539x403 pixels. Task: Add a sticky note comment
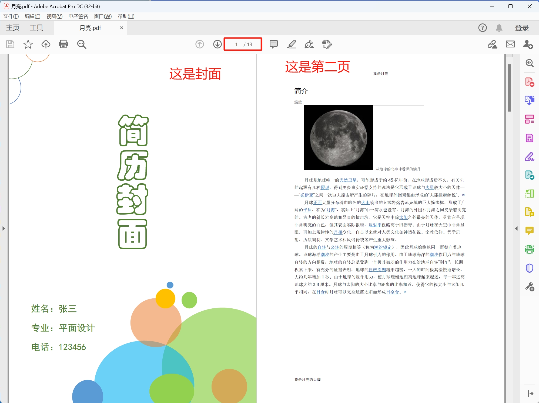pyautogui.click(x=273, y=44)
